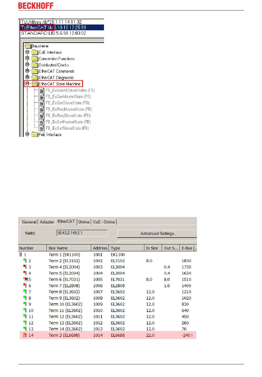The image size is (262, 377).
Task: Click into the NetId field
Action: (x=82, y=233)
